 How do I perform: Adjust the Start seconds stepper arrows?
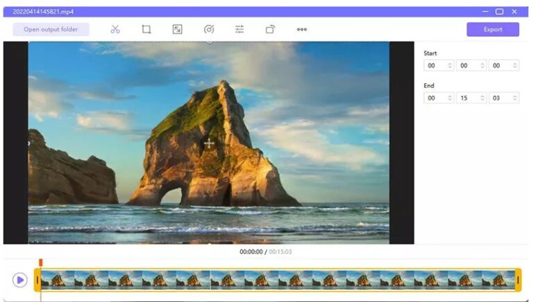(514, 65)
